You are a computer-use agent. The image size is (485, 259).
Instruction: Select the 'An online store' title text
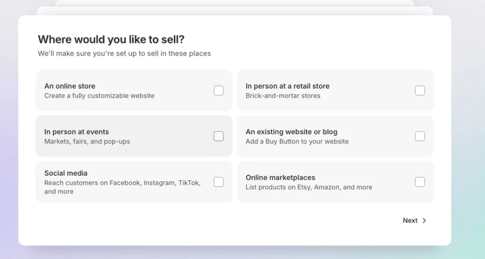click(x=70, y=86)
